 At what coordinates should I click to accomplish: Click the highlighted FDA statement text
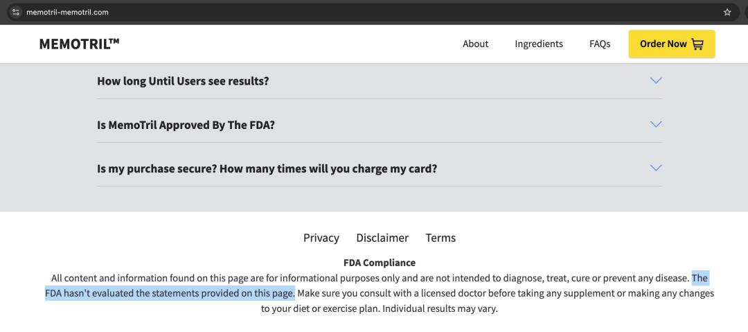click(170, 293)
